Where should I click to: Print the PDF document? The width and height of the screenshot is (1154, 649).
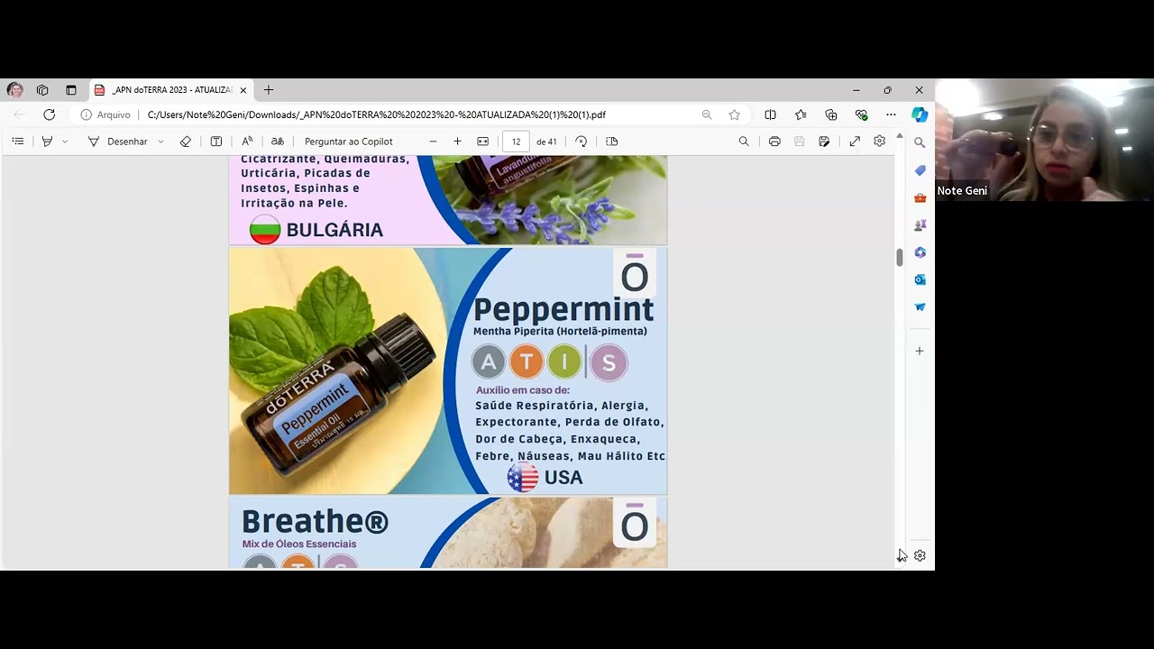click(x=774, y=142)
